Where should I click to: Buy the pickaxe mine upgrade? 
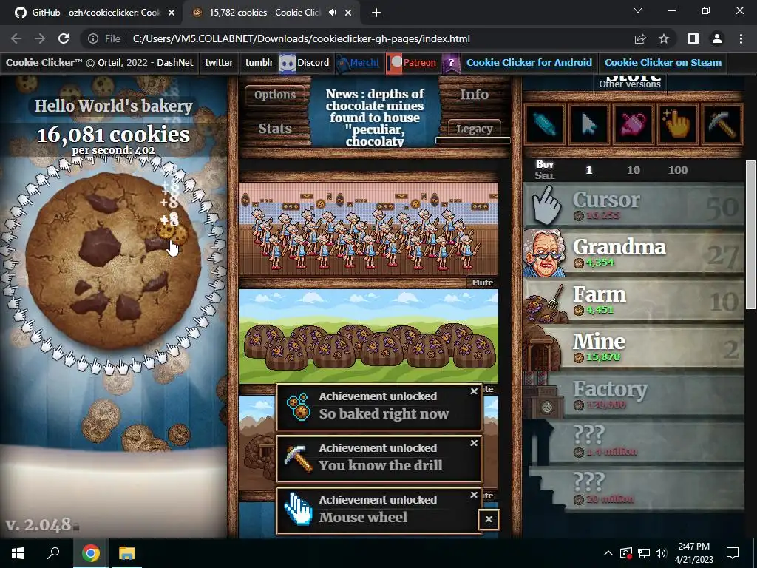pos(722,124)
